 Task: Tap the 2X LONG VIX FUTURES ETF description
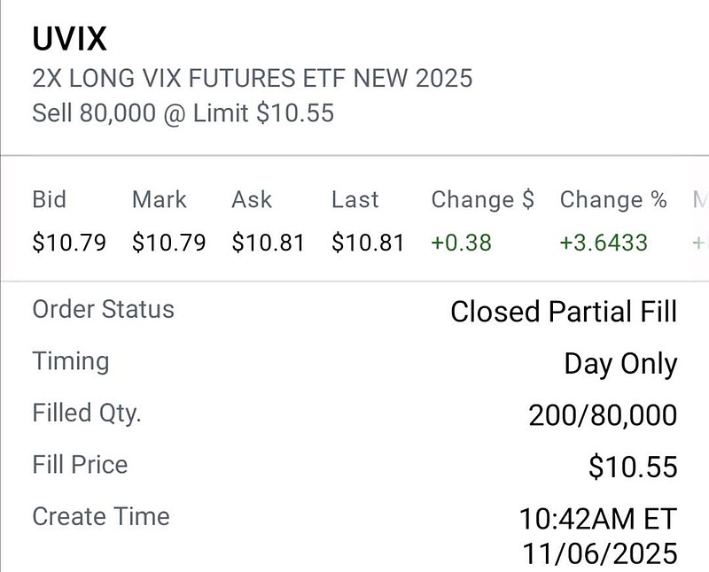click(x=252, y=78)
